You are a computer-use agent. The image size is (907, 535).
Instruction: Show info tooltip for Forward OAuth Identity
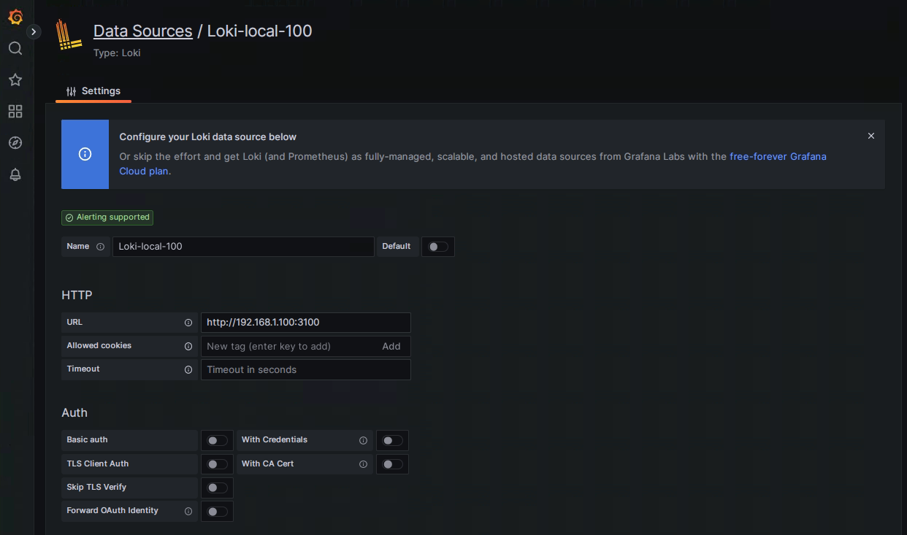click(x=188, y=511)
